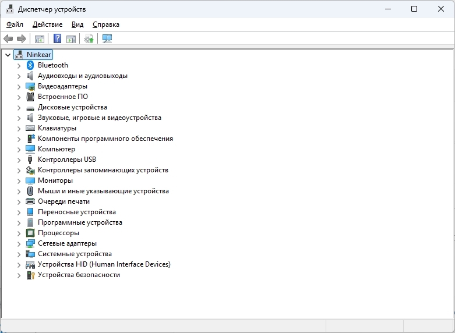The height and width of the screenshot is (333, 455).
Task: Click the mouse icon for Мыши и иные указывающие устройства
Action: click(30, 191)
